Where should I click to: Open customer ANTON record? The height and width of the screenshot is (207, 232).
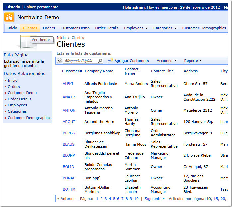click(x=69, y=110)
